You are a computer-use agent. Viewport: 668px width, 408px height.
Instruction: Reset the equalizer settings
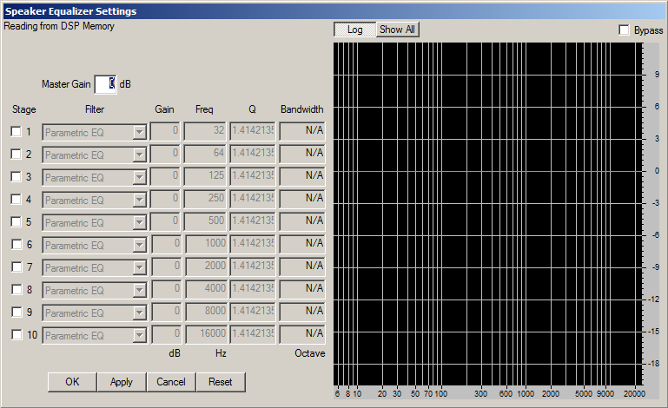221,382
